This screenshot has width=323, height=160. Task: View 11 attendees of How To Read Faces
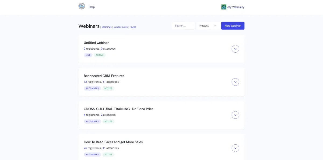(111, 148)
